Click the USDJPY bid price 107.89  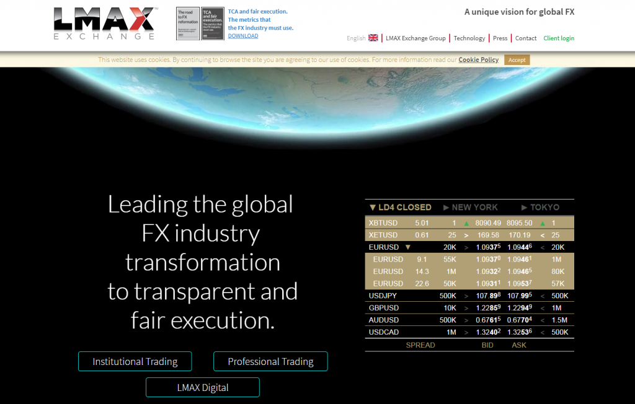(488, 296)
